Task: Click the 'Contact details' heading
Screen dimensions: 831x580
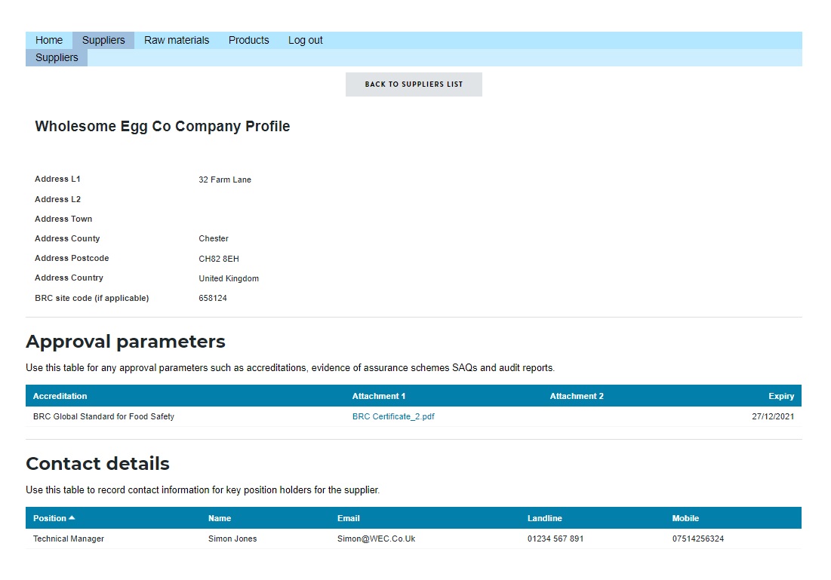Action: pos(97,463)
